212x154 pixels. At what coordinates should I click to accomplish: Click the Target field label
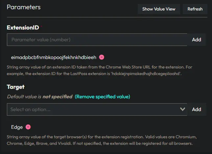16,87
